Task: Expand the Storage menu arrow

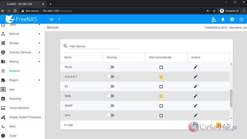Action: point(39,43)
